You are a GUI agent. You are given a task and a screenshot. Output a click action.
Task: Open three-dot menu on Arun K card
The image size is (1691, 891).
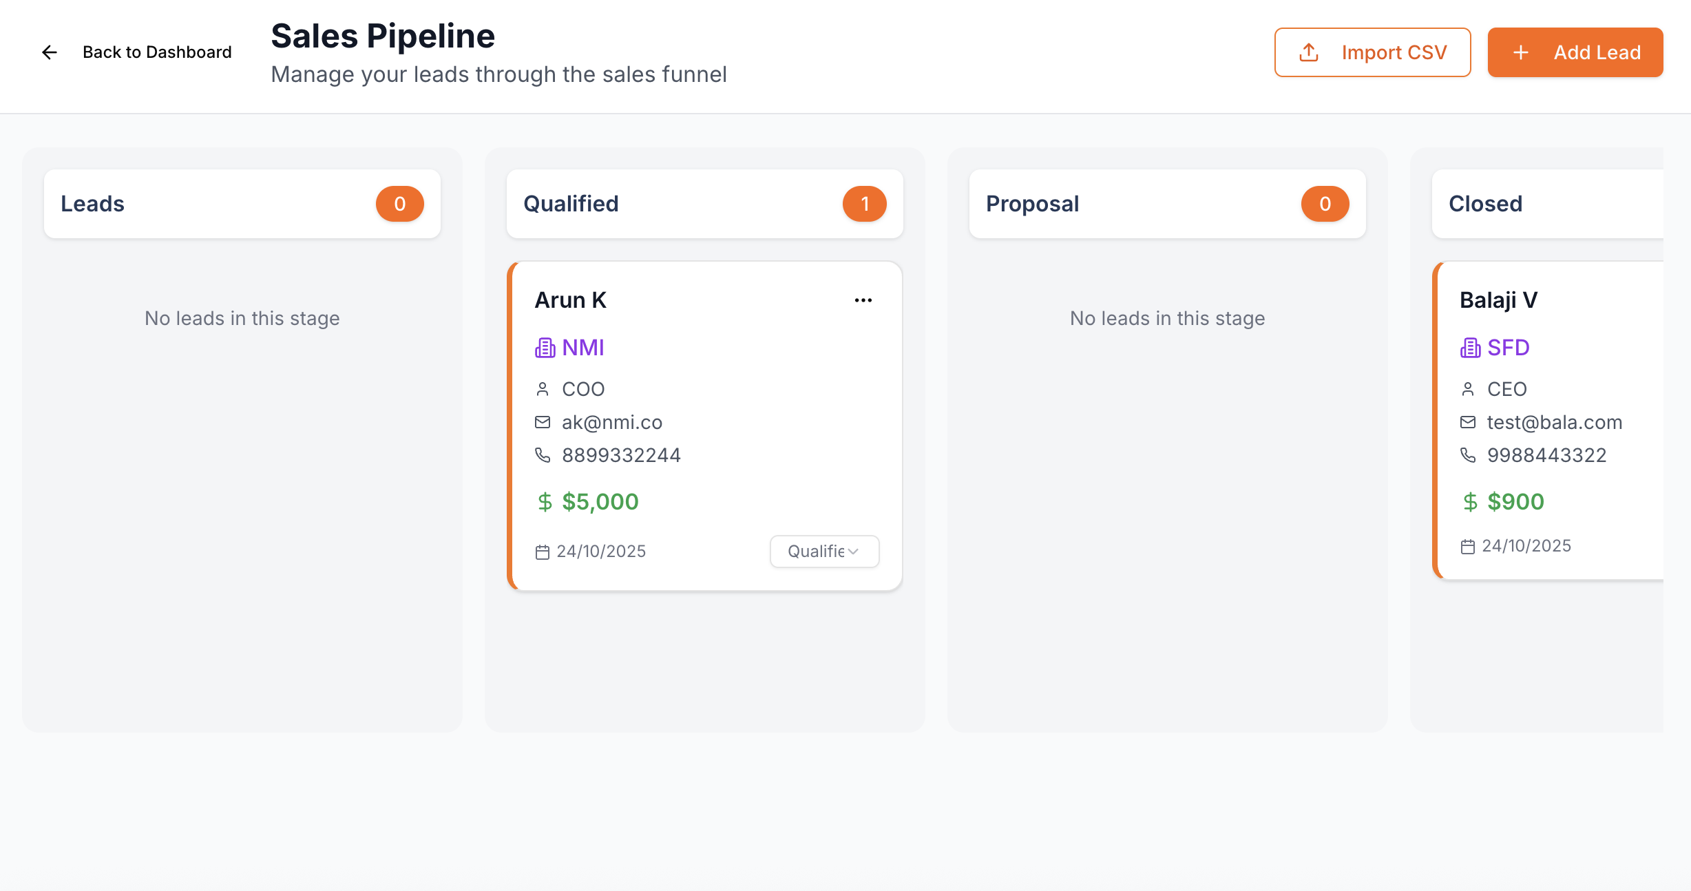click(x=863, y=300)
